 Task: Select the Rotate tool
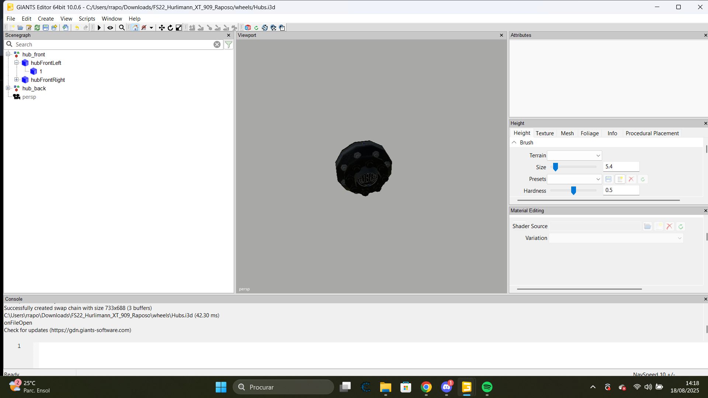point(170,28)
